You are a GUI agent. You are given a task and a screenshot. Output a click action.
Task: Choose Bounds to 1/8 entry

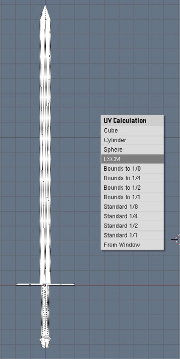[132, 168]
